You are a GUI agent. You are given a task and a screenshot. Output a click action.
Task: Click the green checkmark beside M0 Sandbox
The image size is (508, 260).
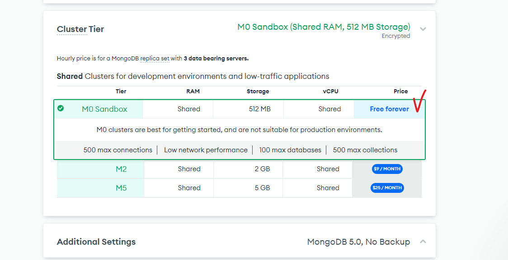pos(61,108)
